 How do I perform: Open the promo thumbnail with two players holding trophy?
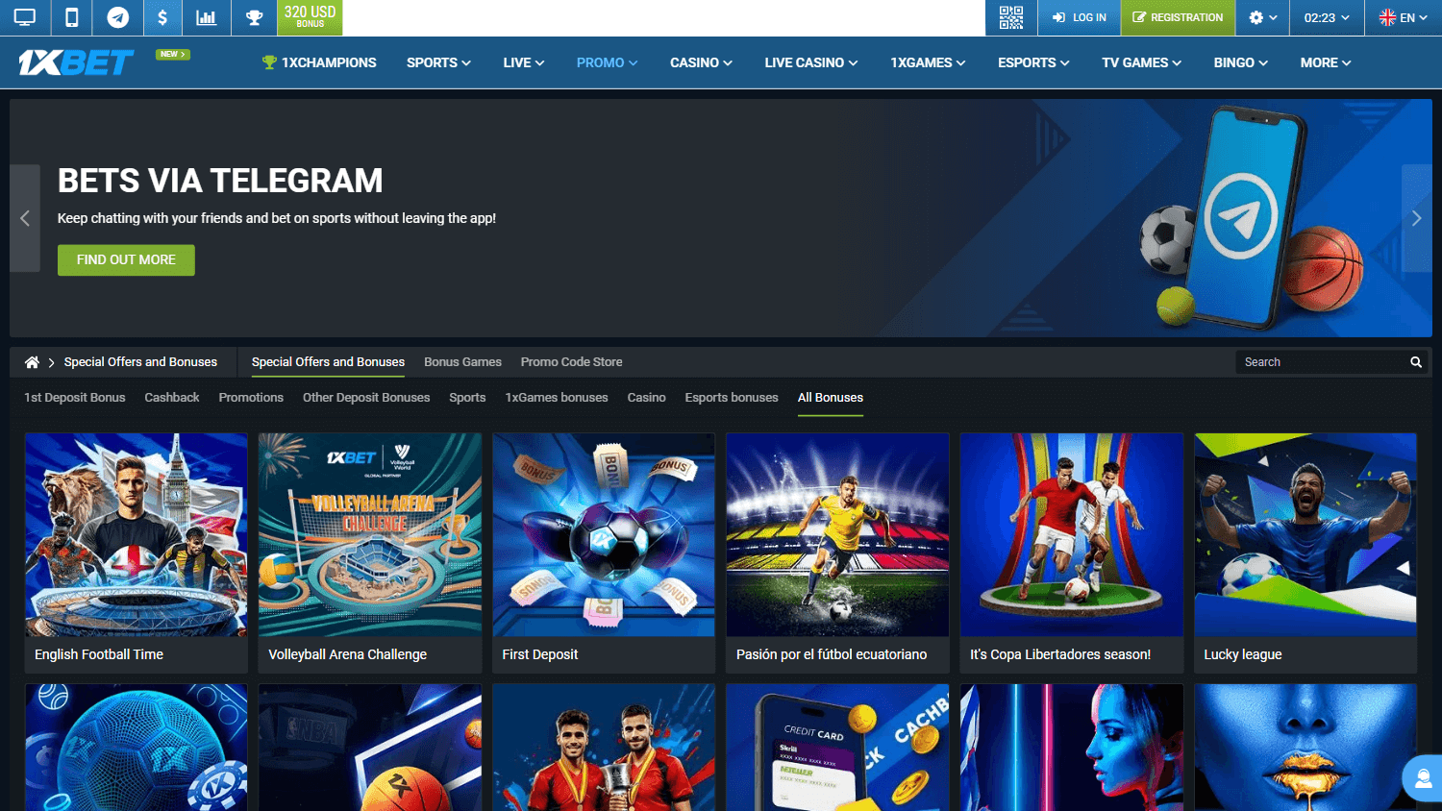(604, 748)
